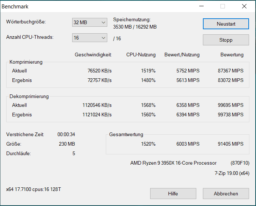The image size is (256, 206).
Task: Click the Durchläufe label
Action: 18,153
